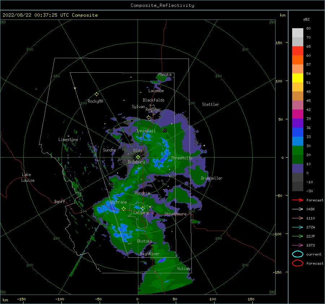The width and height of the screenshot is (325, 304).
Task: Pick the dark orange 57-60 dBZ swatch
Action: [x=298, y=60]
